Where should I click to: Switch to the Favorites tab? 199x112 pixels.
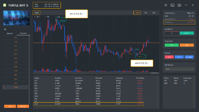(x=23, y=33)
